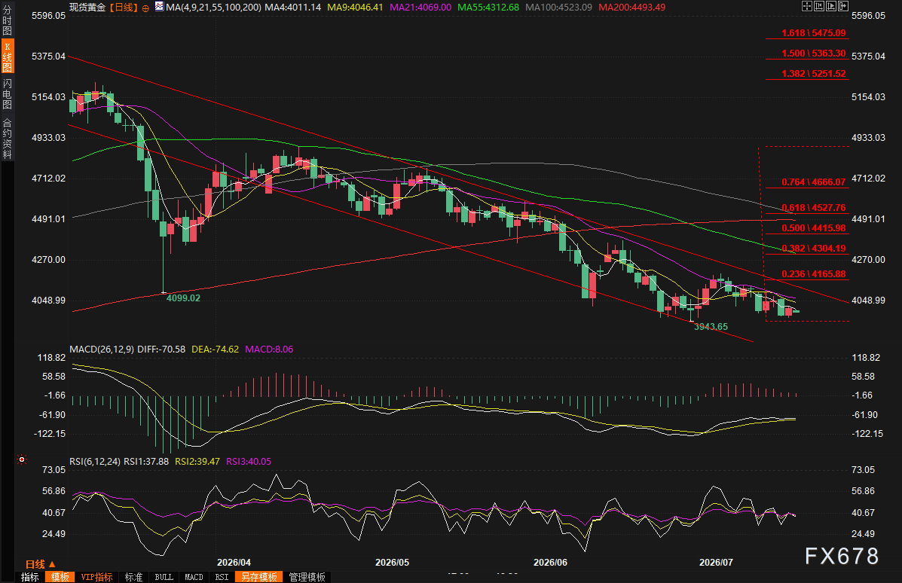Click the chart axis rewind icon

(819, 6)
